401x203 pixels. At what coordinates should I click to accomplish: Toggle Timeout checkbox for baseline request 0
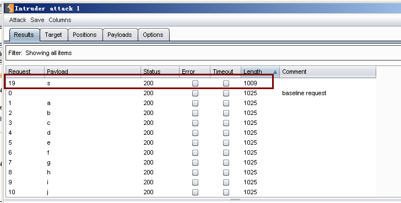226,93
